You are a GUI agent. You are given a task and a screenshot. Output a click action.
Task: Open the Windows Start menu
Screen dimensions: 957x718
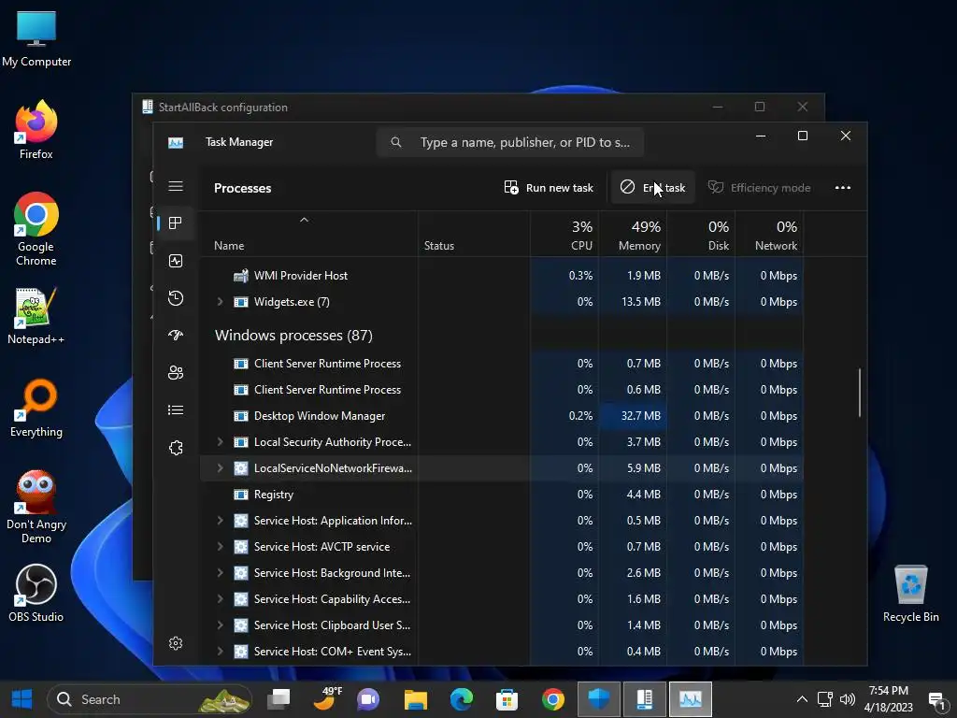22,699
